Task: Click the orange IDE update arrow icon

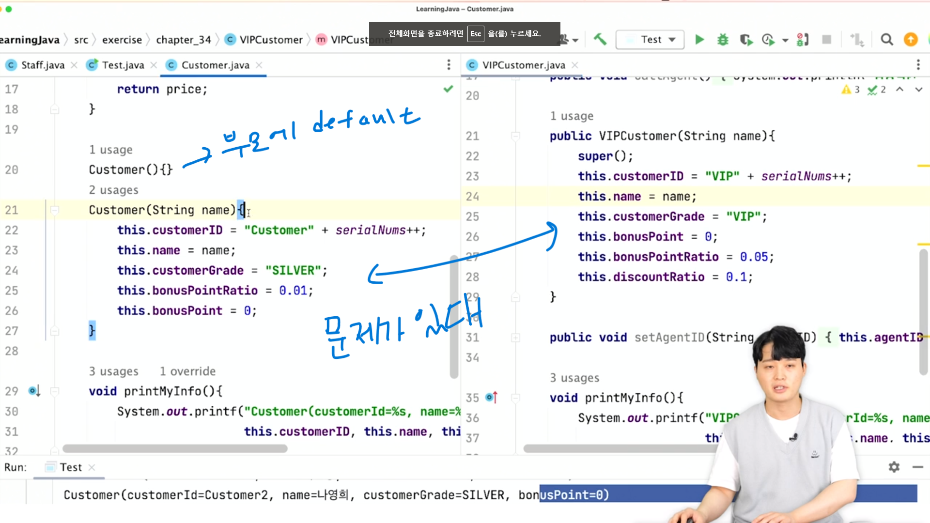Action: 911,39
